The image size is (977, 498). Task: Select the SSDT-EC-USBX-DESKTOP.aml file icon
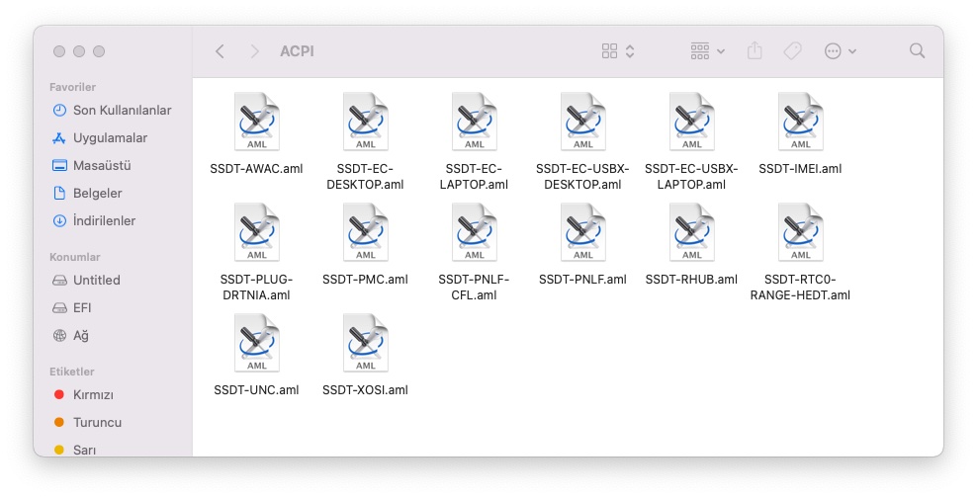point(583,122)
